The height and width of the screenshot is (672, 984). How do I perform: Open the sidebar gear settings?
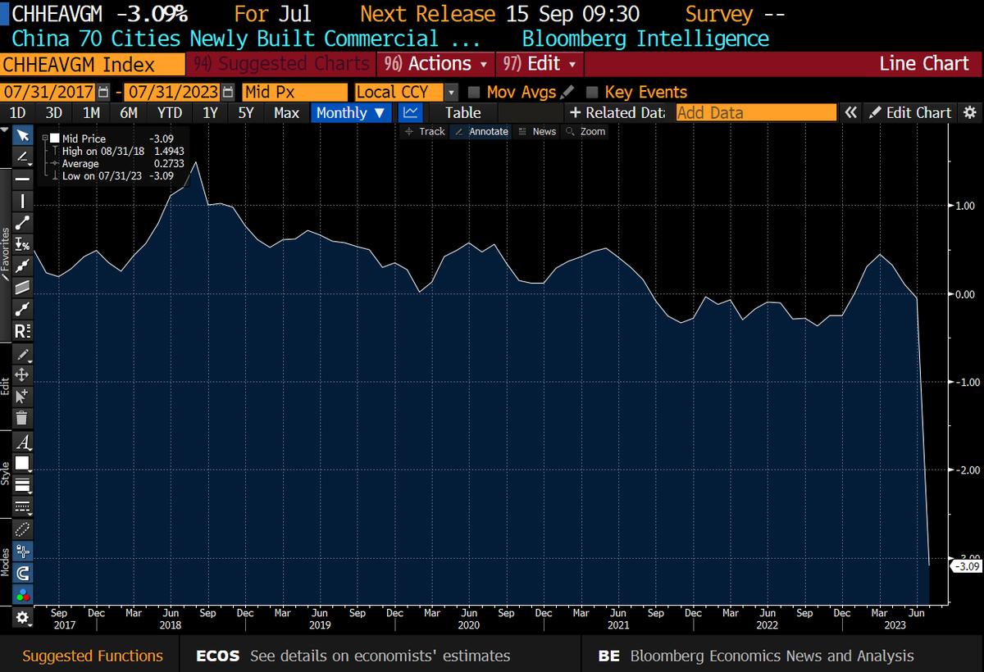(22, 617)
